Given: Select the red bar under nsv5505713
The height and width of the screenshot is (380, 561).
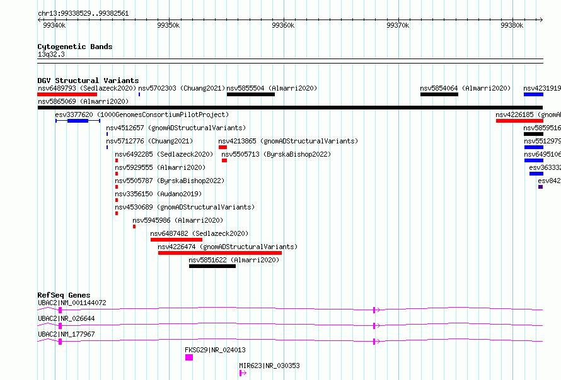Looking at the screenshot, I should [x=224, y=160].
